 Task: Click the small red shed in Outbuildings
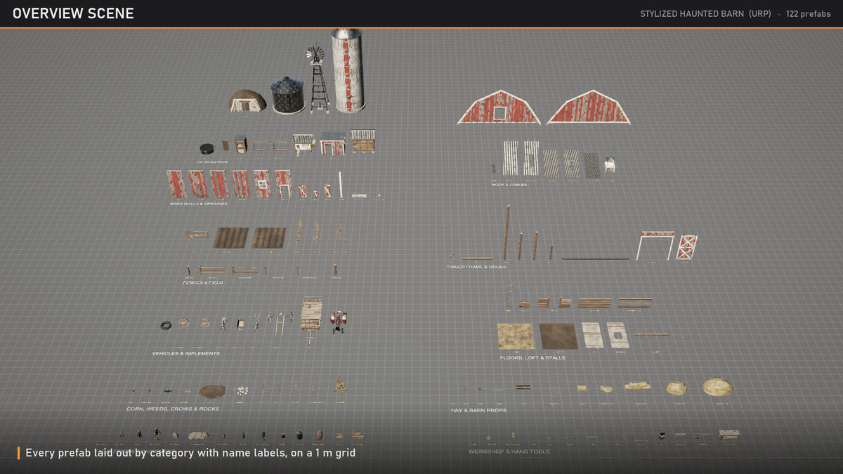pos(332,144)
